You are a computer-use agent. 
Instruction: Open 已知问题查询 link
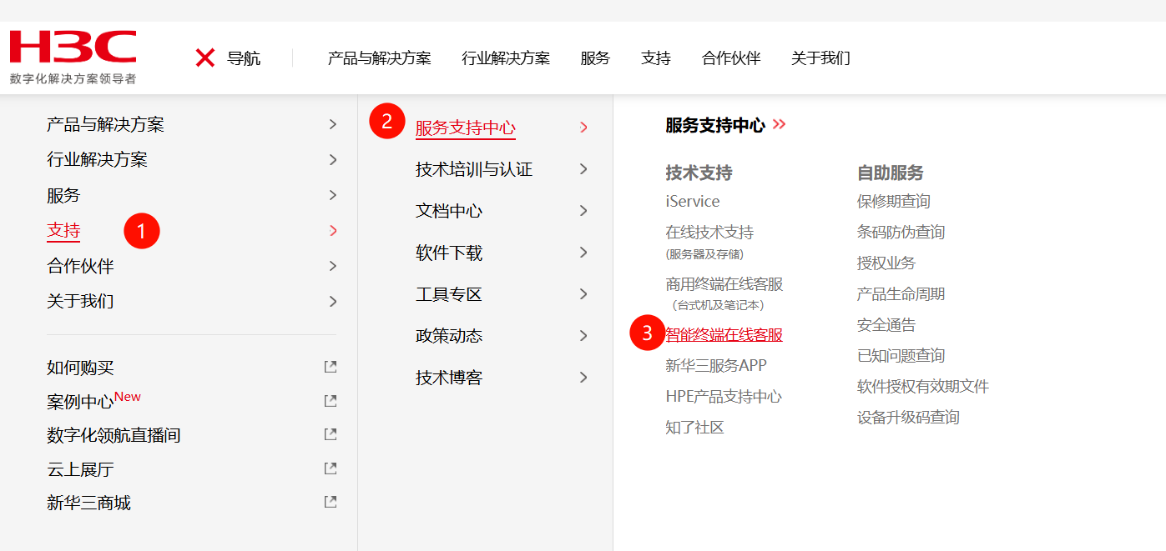901,355
